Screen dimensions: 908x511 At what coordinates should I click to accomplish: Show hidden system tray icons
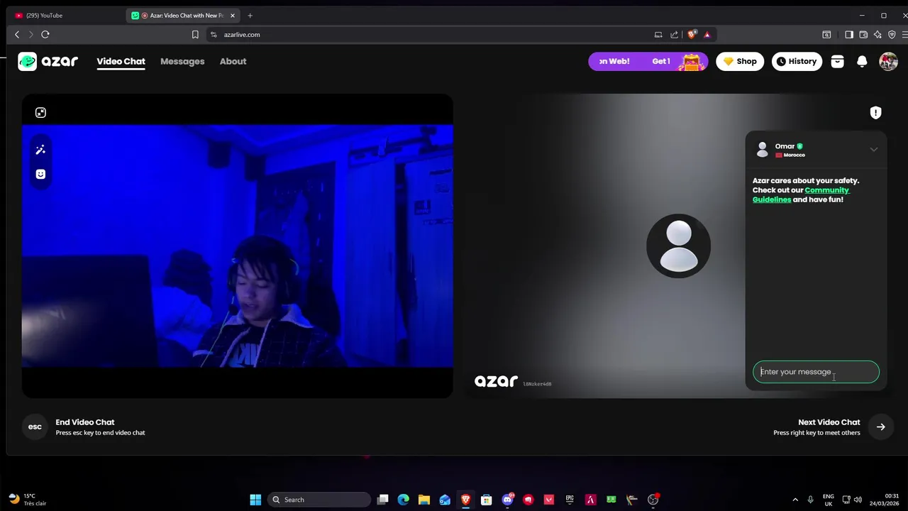795,500
